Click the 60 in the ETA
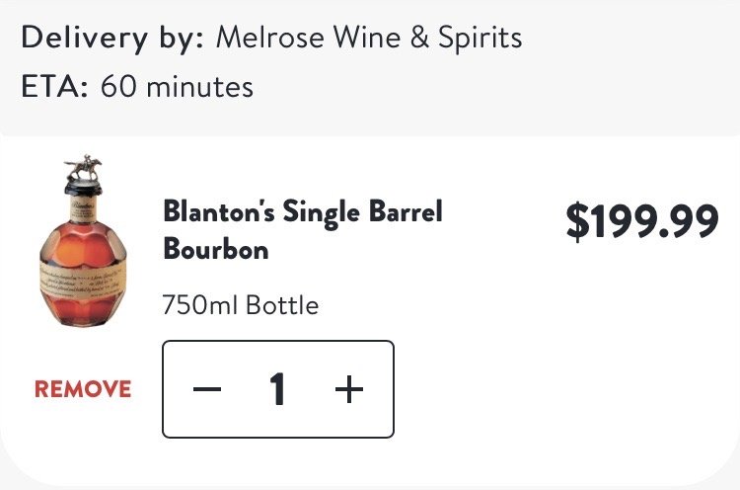 (119, 87)
